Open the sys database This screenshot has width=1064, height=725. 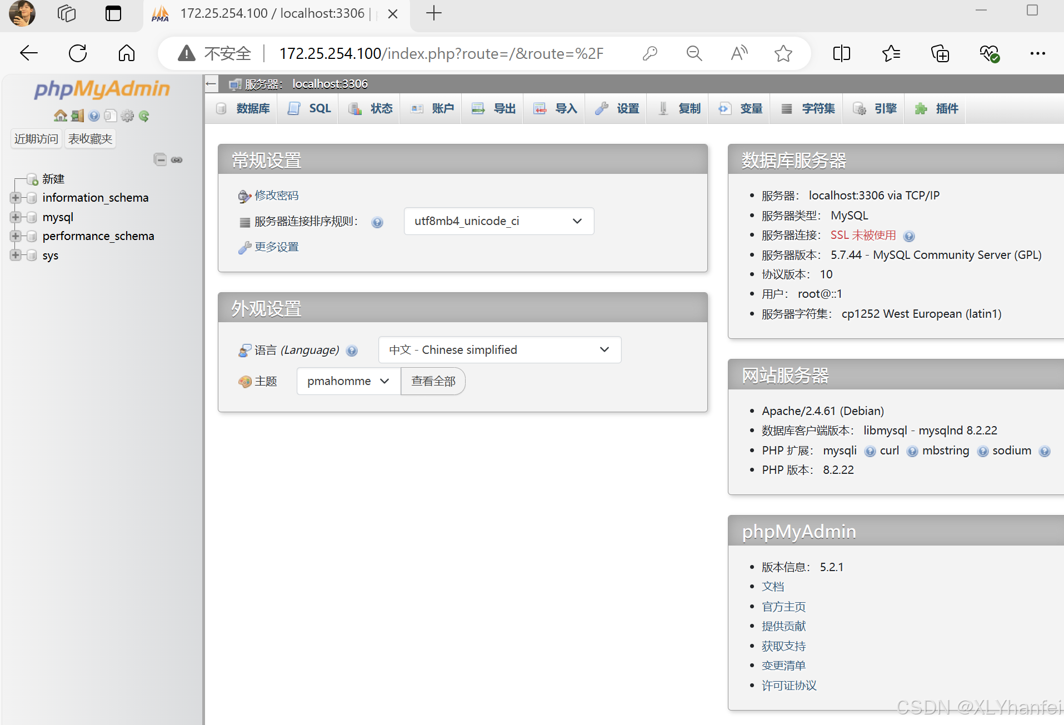[50, 256]
